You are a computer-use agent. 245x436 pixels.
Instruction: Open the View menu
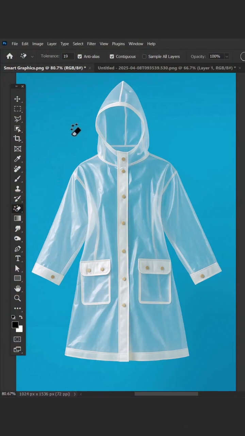104,44
